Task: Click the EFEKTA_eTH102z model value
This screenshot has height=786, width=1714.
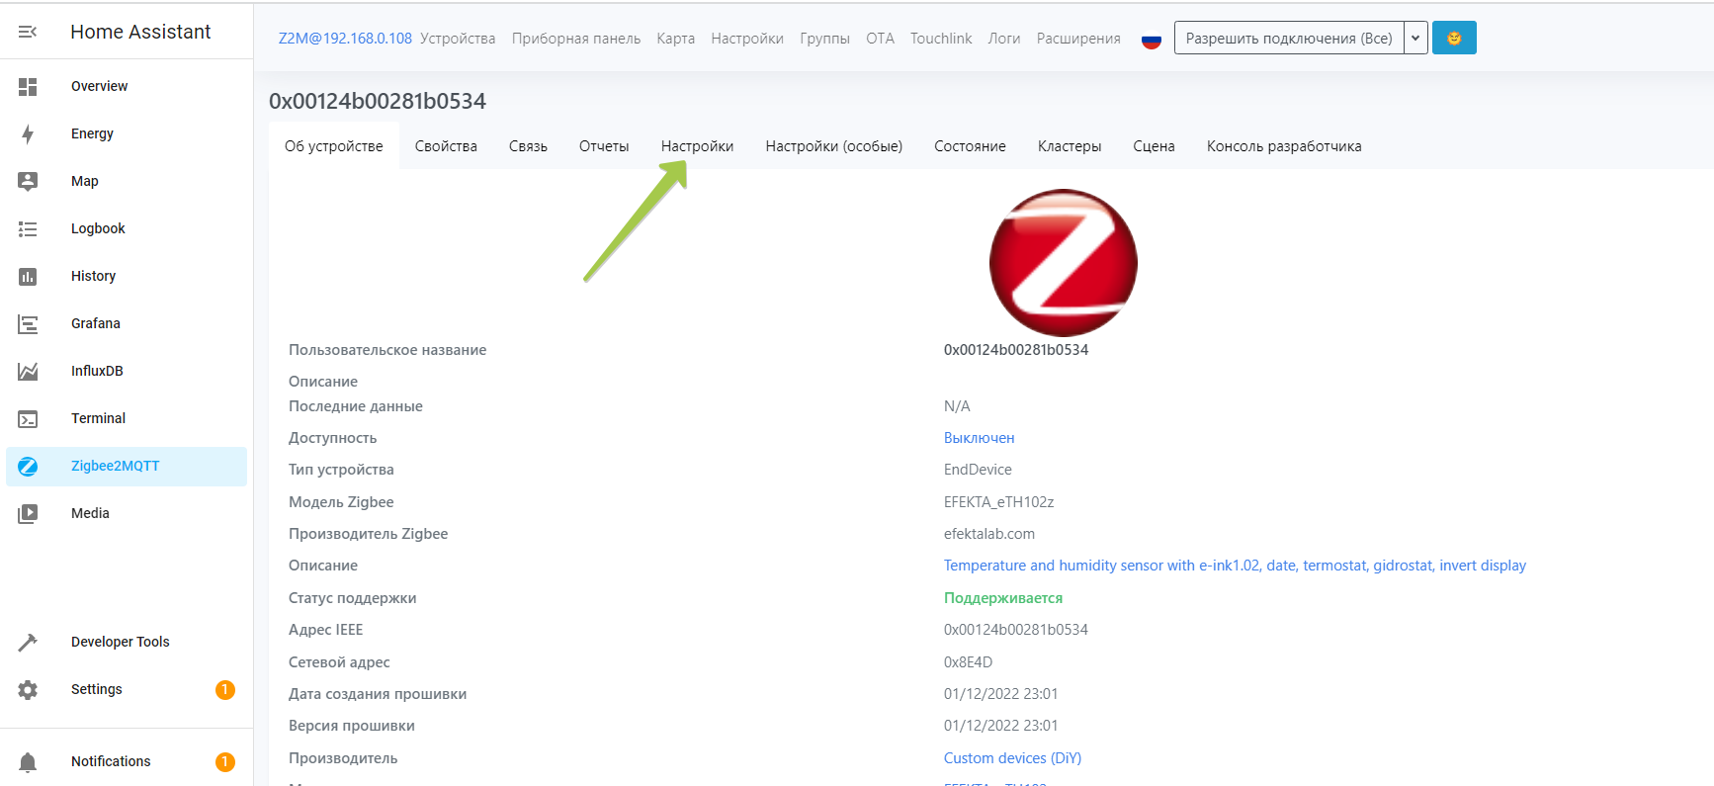Action: pyautogui.click(x=998, y=502)
